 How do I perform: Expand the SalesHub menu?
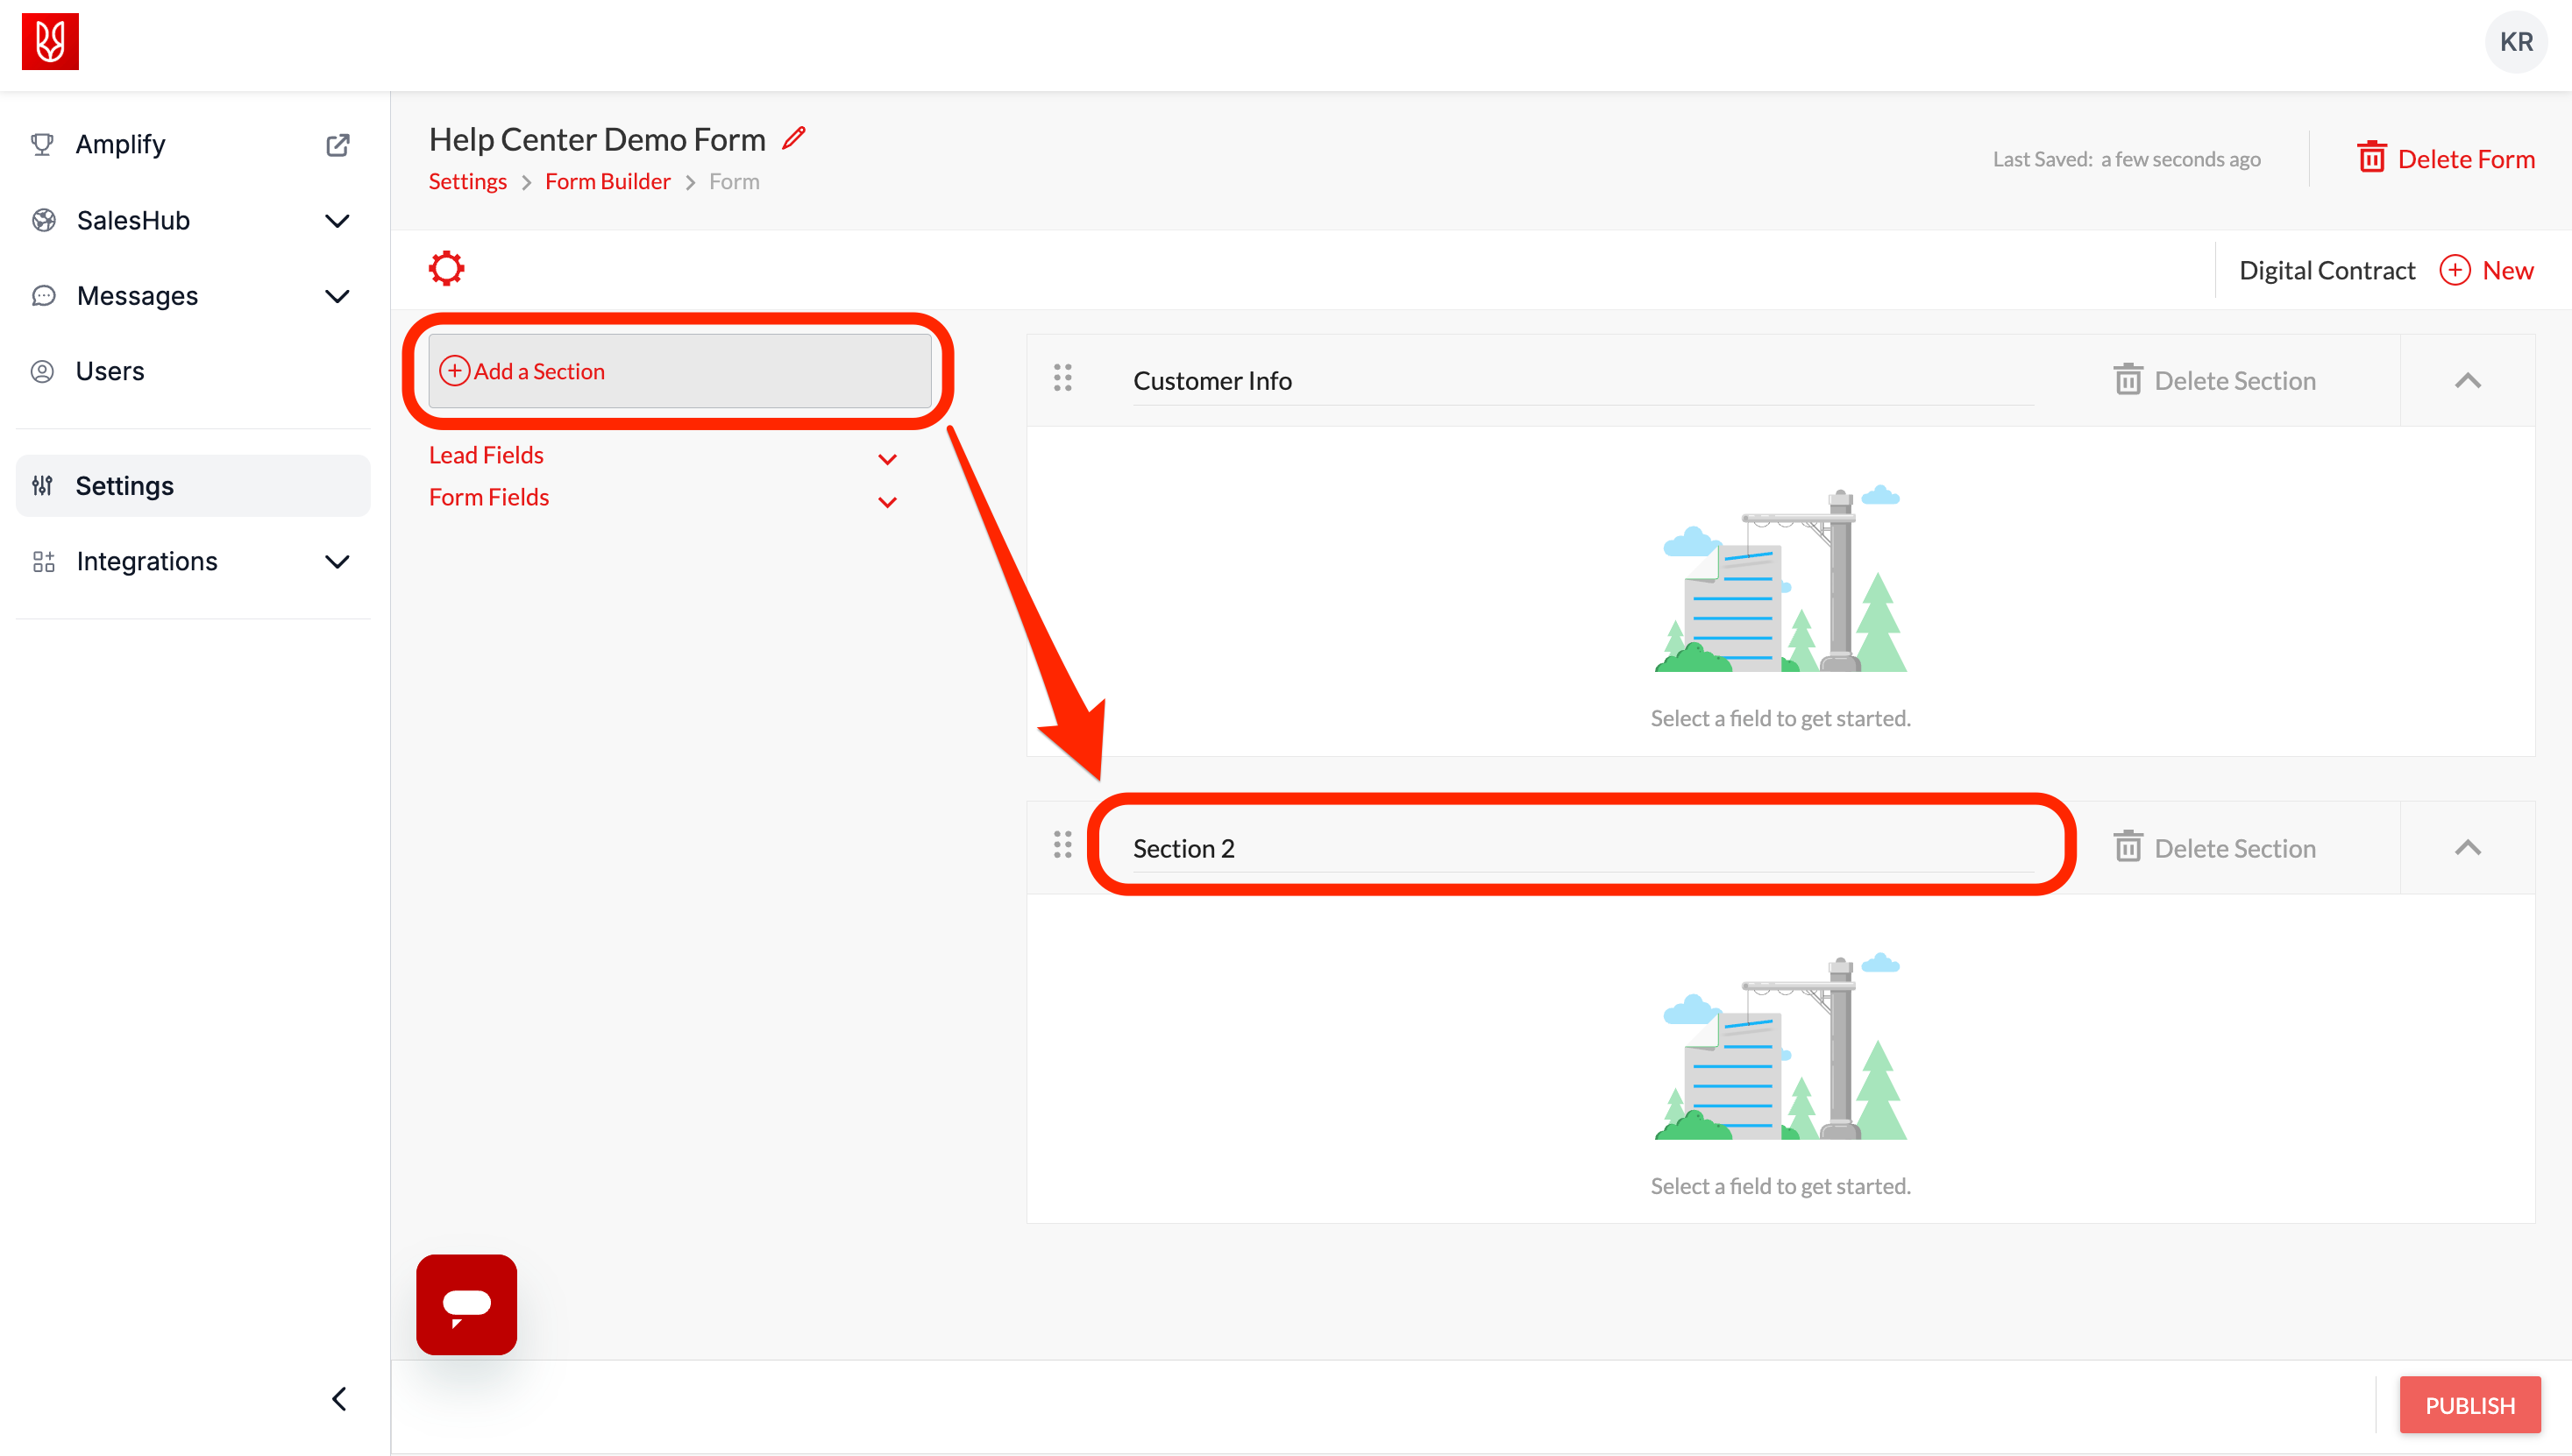[337, 220]
